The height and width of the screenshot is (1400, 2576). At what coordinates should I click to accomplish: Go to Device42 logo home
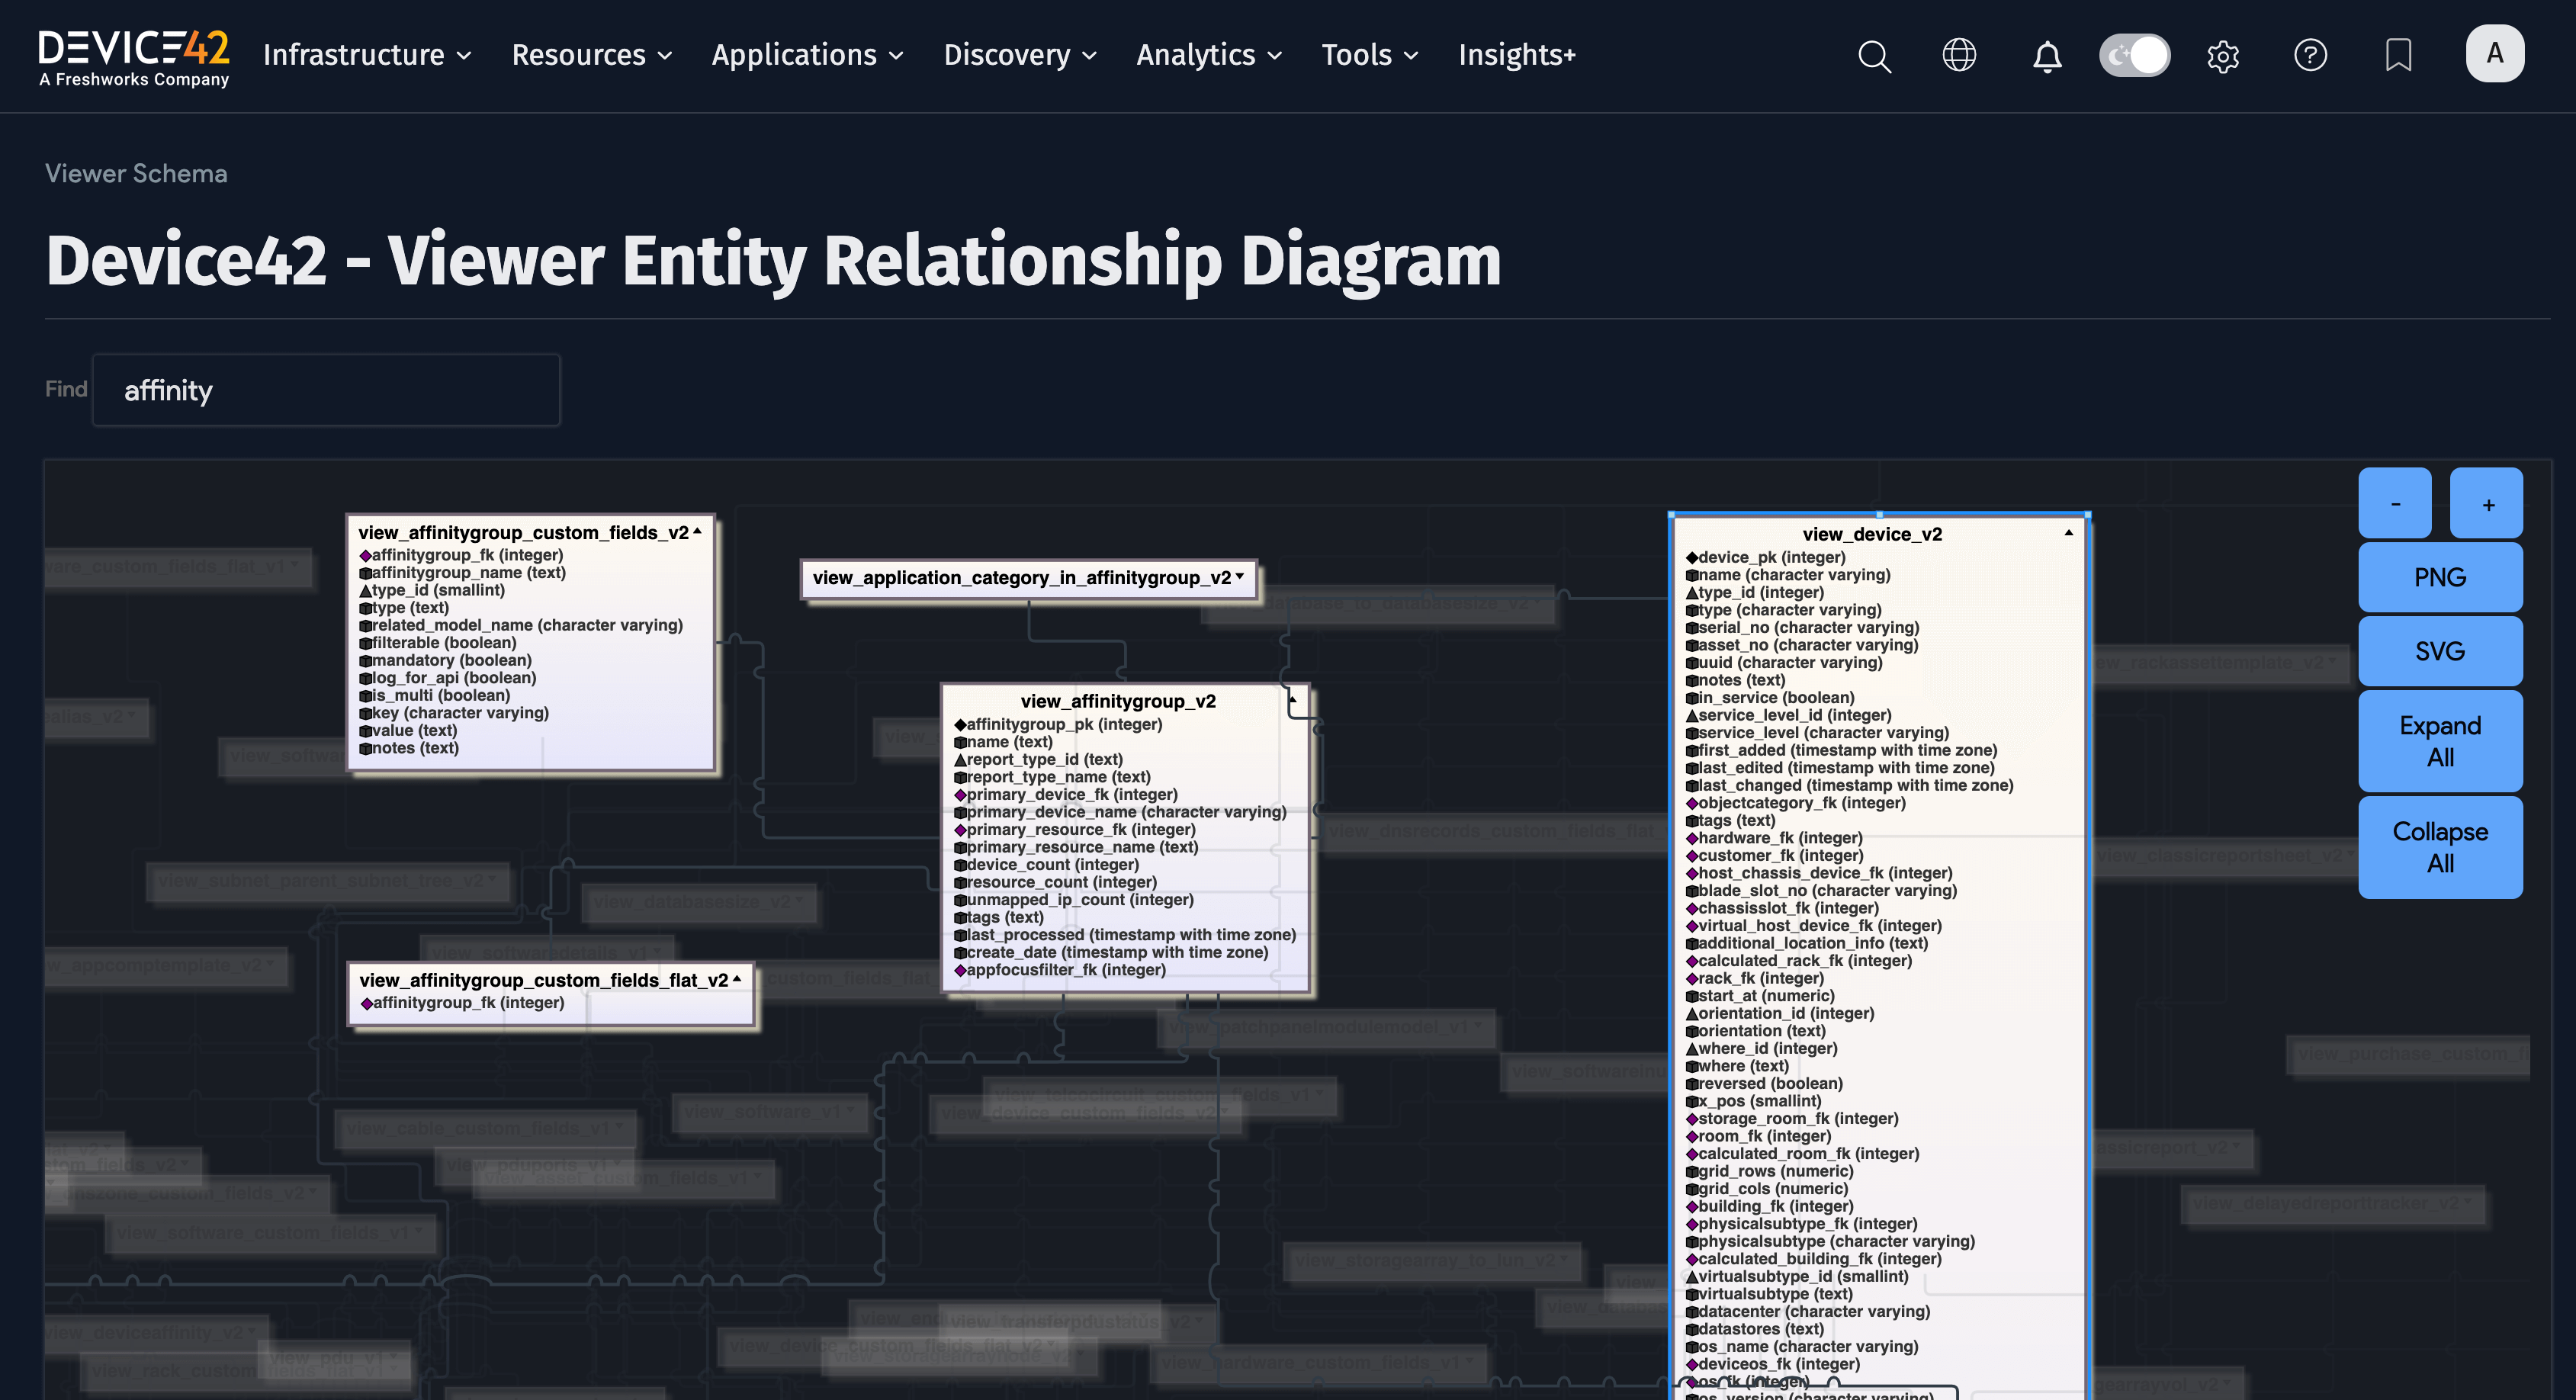point(134,58)
